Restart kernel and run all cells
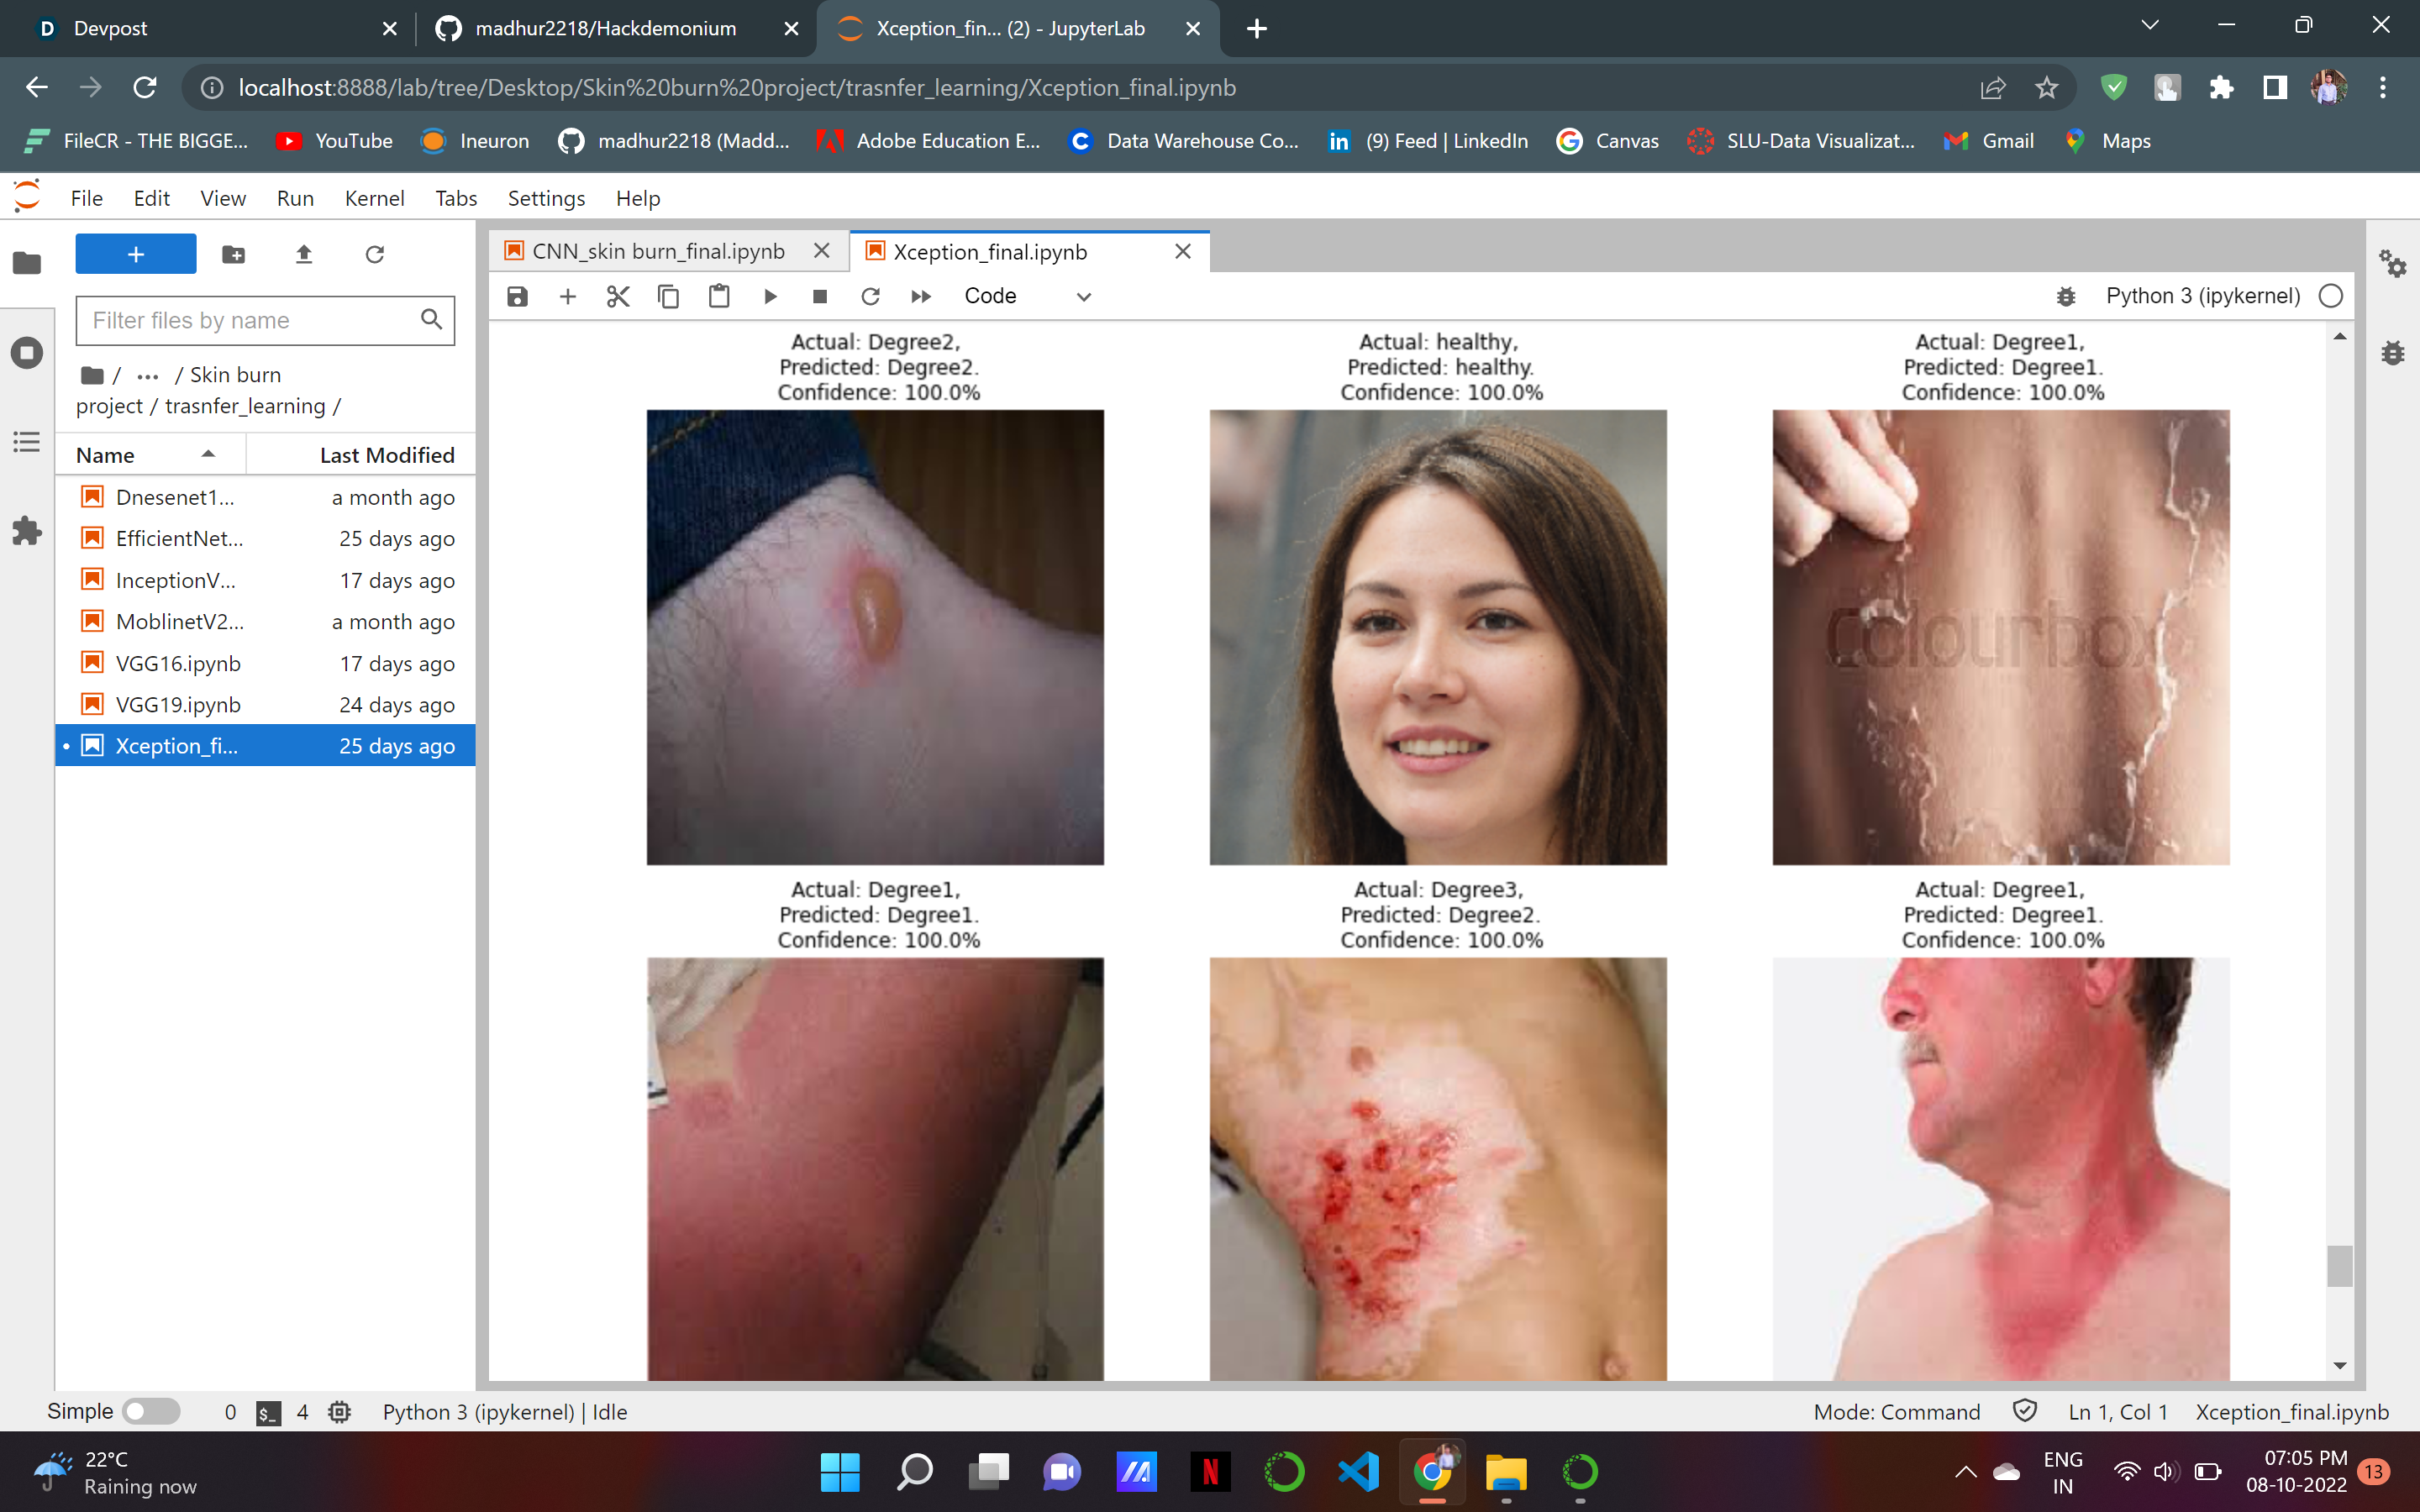This screenshot has width=2420, height=1512. point(921,296)
